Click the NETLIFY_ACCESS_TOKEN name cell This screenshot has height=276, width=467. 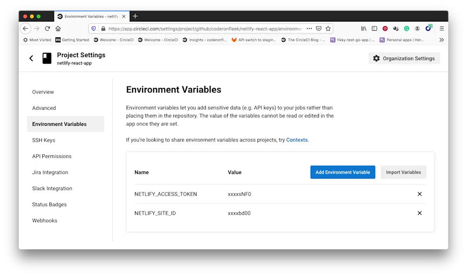click(166, 194)
